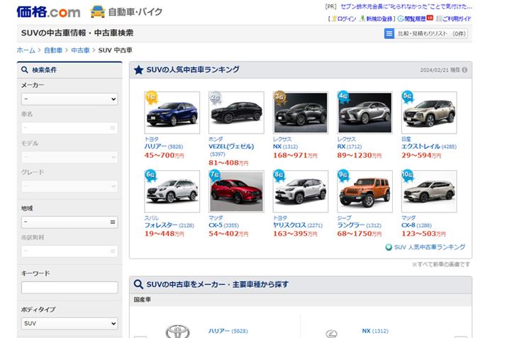Click the 2位 silver rank badge
Viewport: 507px width, 338px height.
(216, 98)
